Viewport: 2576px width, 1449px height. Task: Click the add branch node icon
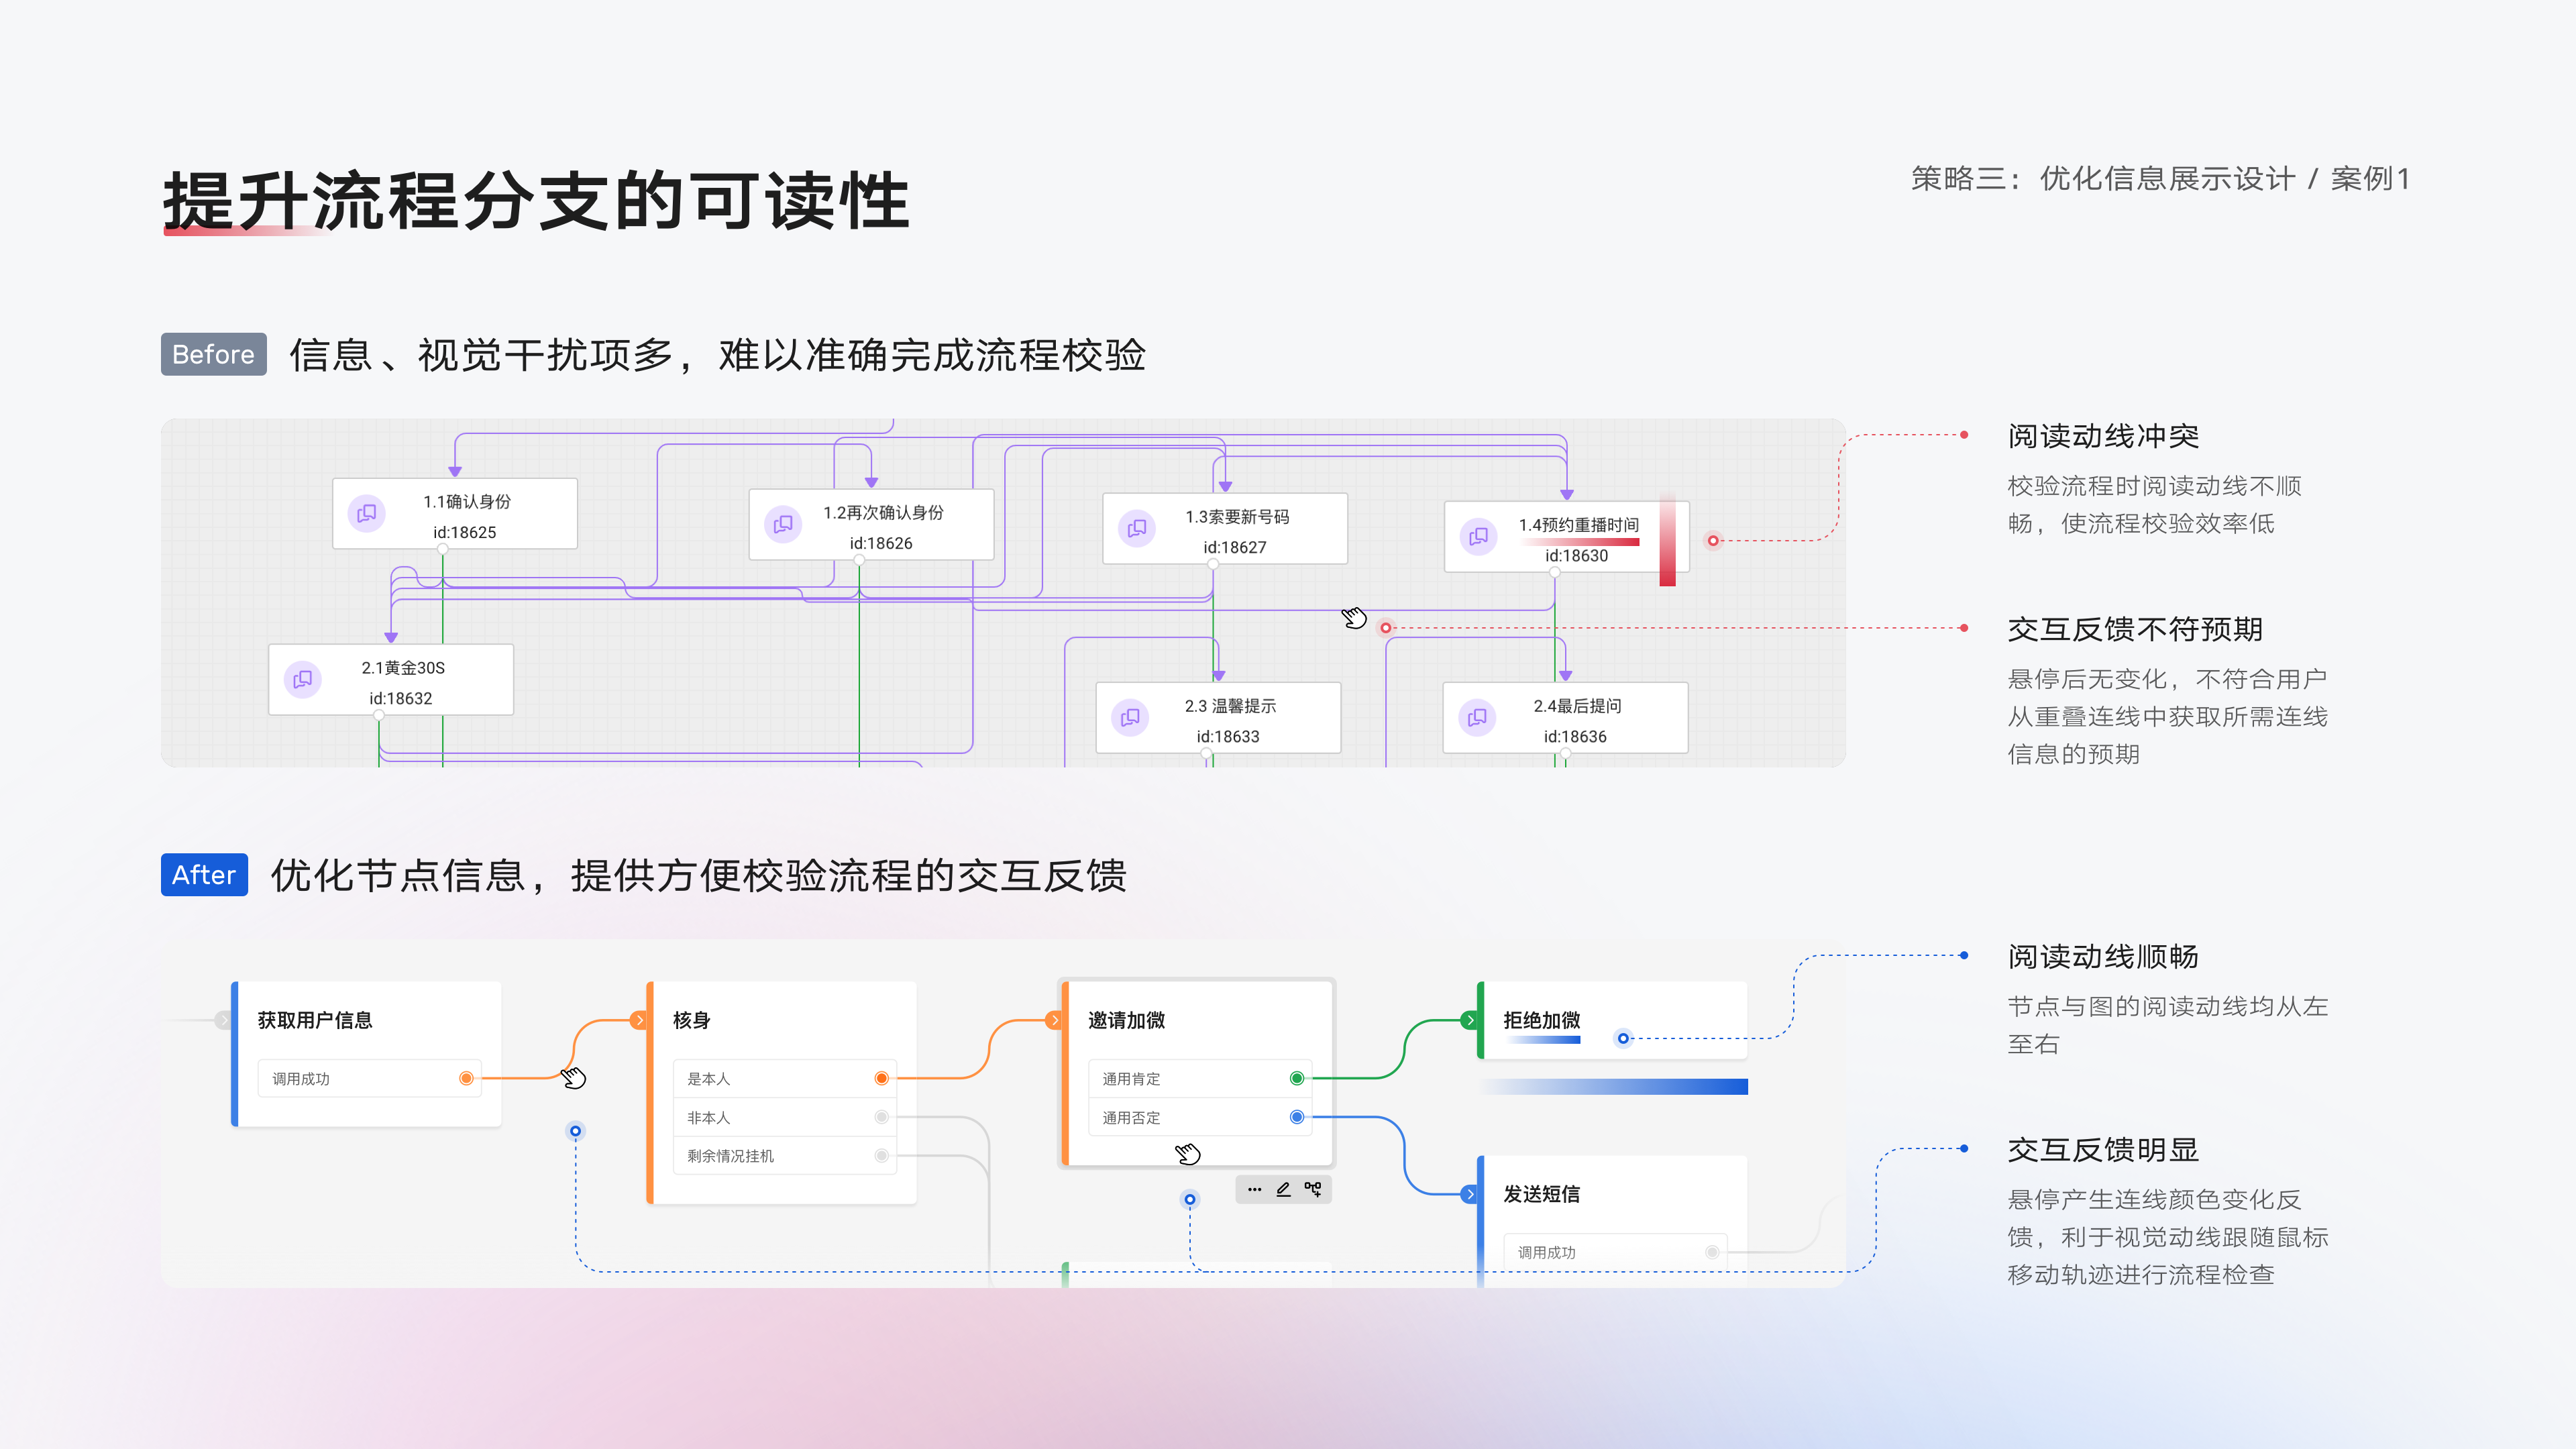[x=1313, y=1189]
